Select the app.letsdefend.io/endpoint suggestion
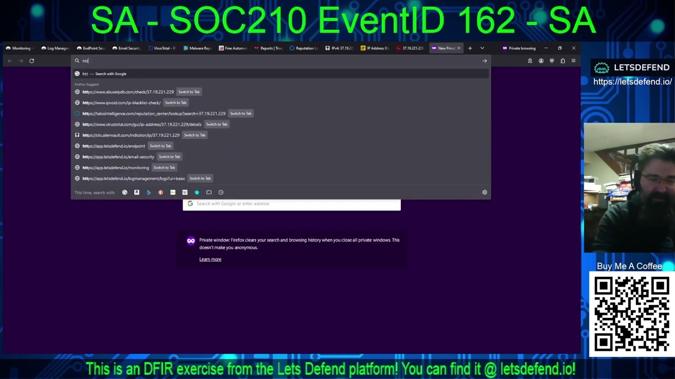This screenshot has width=675, height=379. click(x=281, y=146)
